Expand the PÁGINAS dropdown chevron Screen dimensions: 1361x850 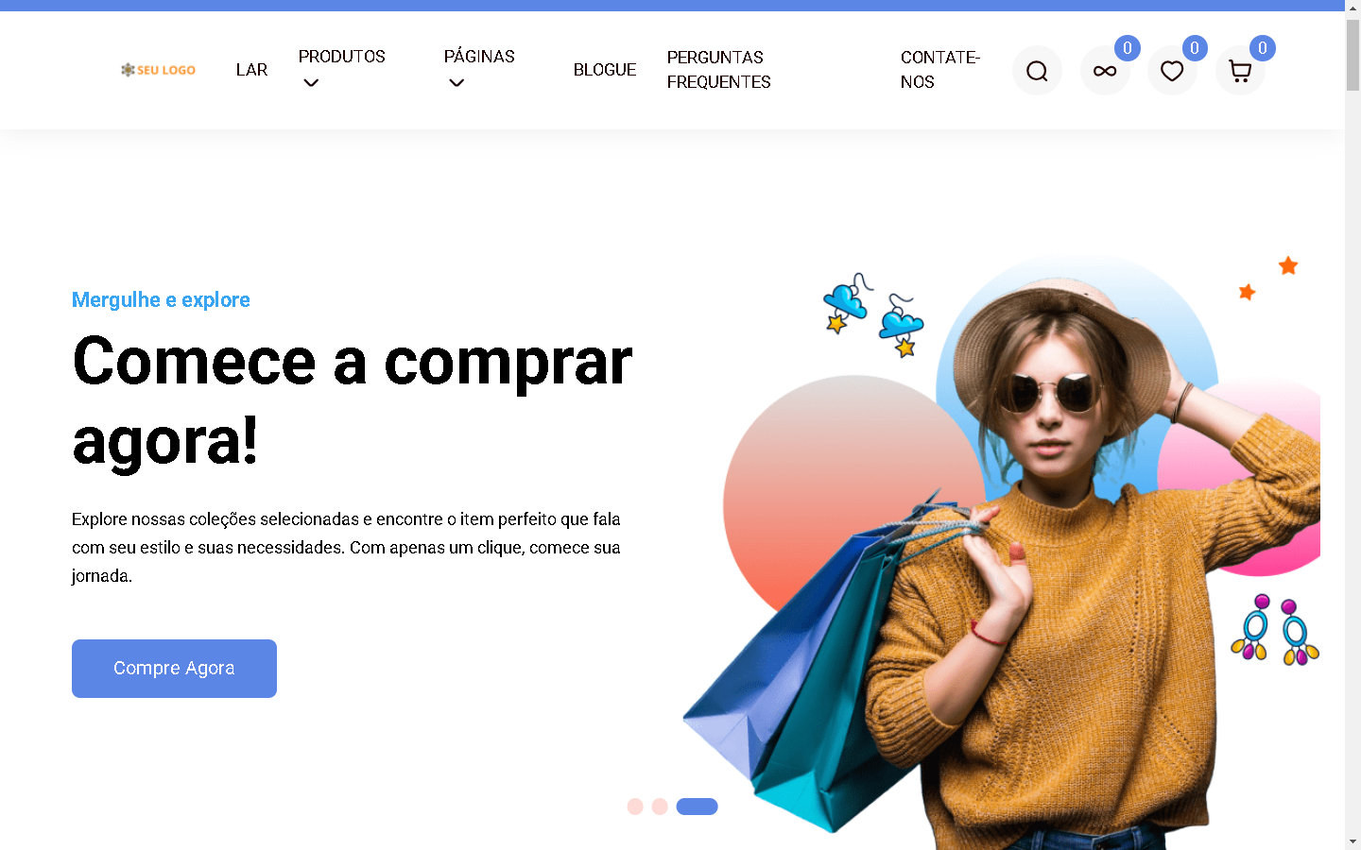pos(457,83)
